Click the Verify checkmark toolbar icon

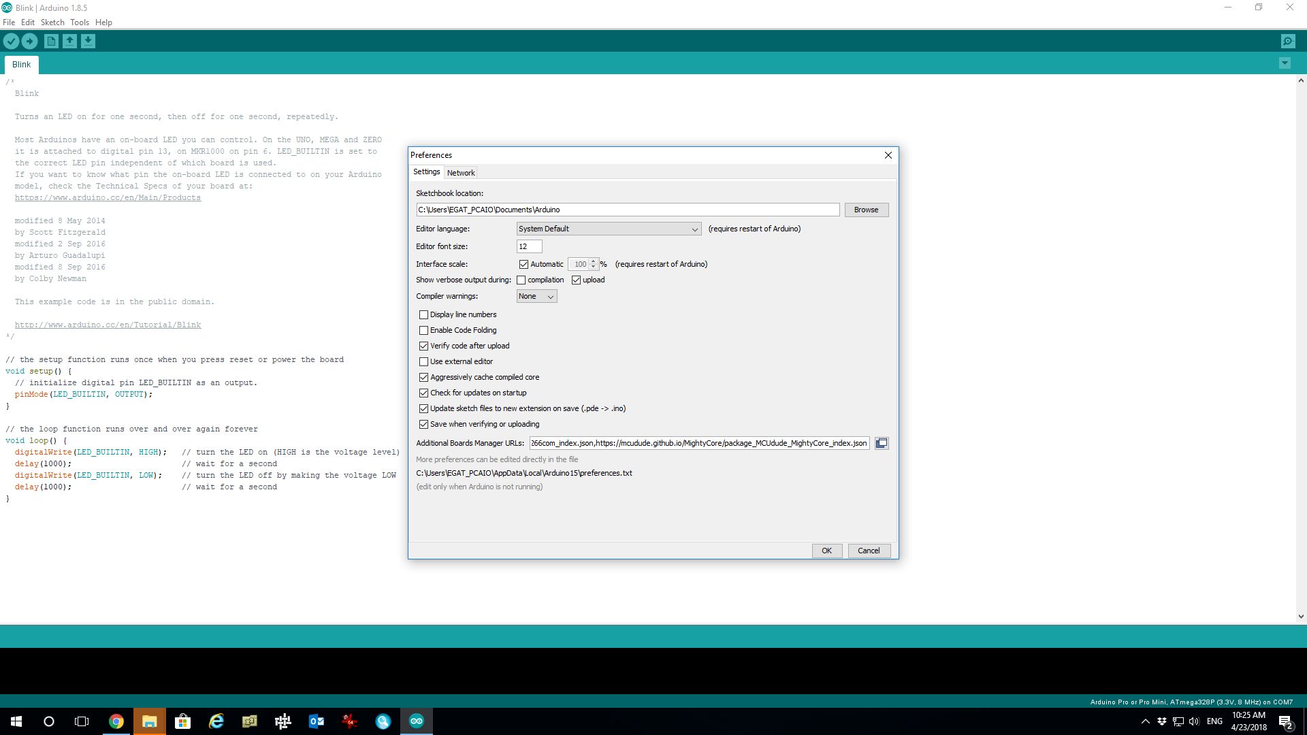click(x=11, y=42)
